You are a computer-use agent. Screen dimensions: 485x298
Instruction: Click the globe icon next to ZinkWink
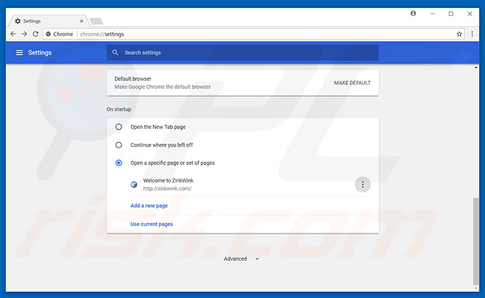pyautogui.click(x=134, y=184)
